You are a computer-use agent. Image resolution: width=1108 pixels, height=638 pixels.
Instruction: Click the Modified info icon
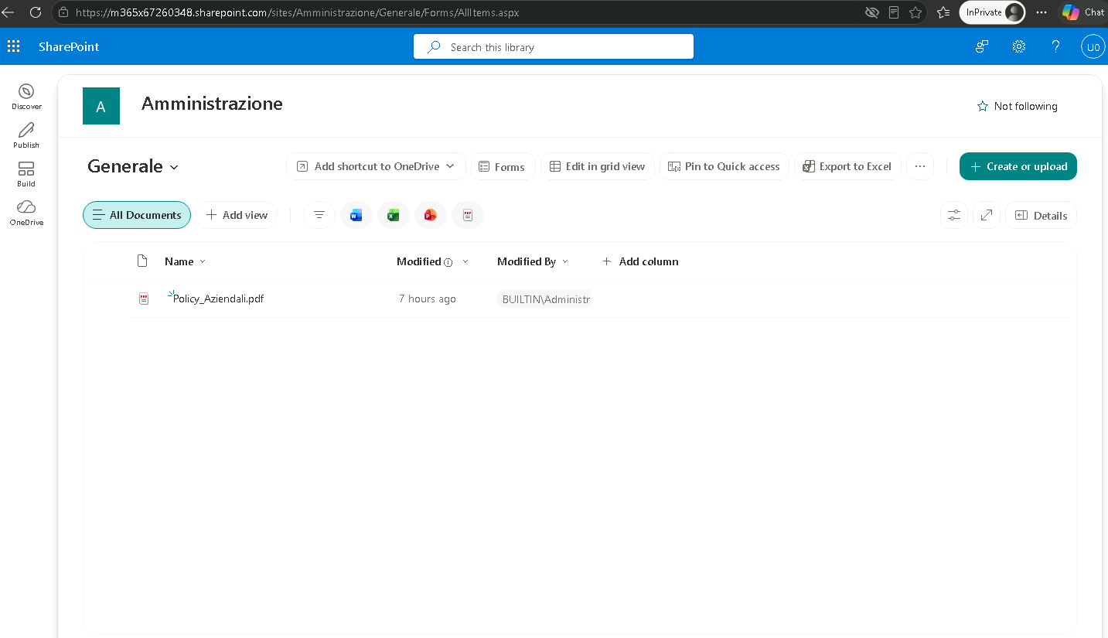[448, 262]
